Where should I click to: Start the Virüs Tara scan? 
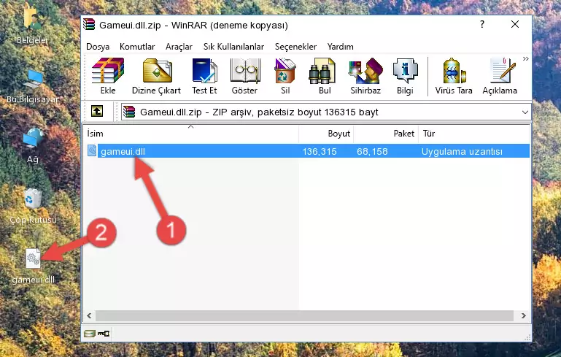coord(453,76)
